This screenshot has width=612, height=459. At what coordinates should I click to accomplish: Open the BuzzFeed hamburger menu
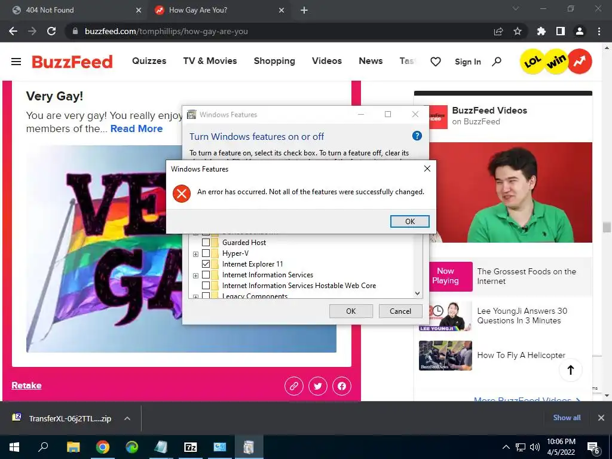tap(16, 62)
